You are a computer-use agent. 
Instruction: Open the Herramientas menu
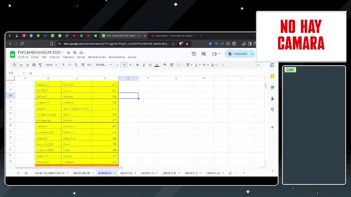click(97, 57)
